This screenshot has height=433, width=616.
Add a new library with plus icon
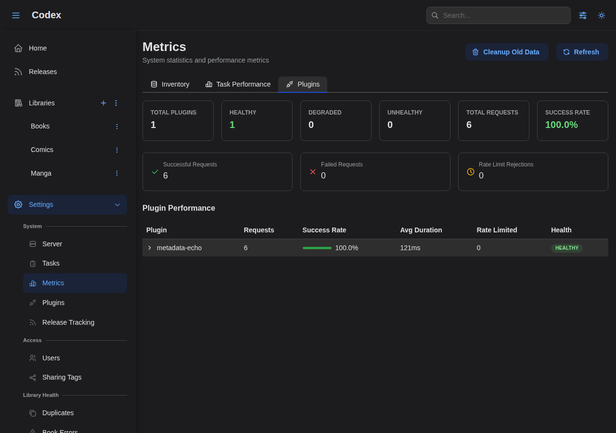pyautogui.click(x=103, y=103)
